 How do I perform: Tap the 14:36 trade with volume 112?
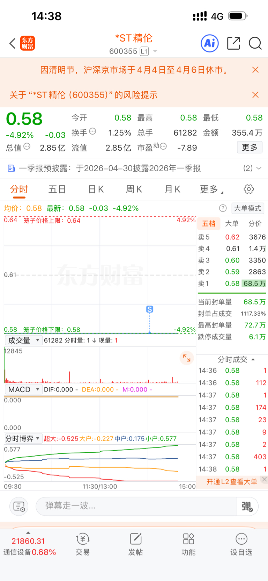tap(232, 383)
